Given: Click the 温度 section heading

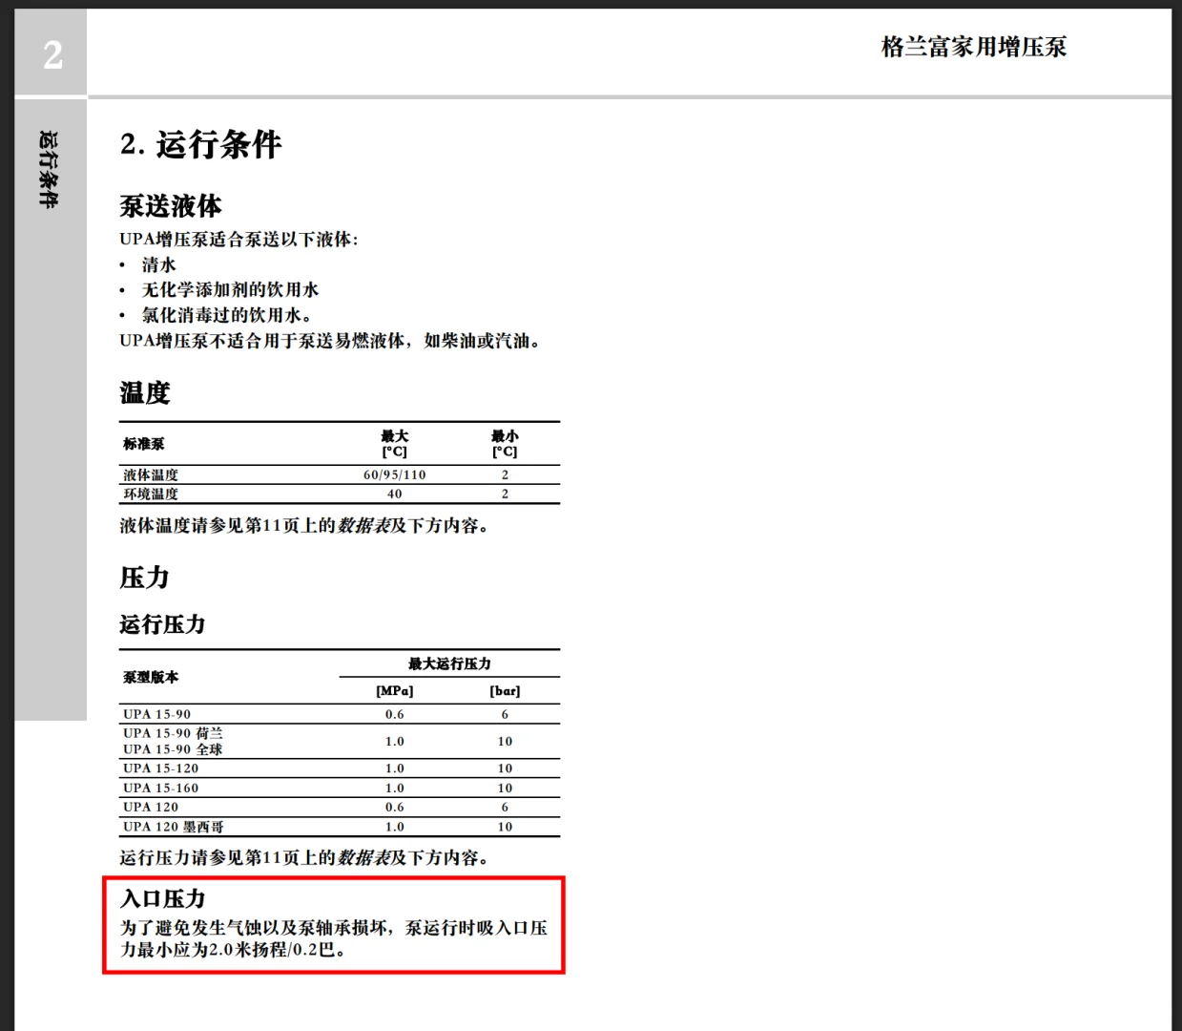Looking at the screenshot, I should click(x=143, y=392).
